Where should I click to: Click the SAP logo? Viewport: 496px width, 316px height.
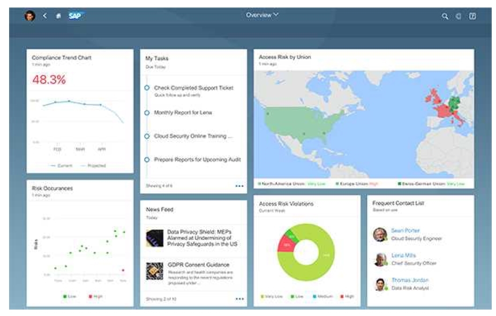pos(76,16)
